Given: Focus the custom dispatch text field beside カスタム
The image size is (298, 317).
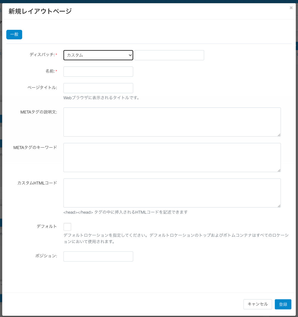Looking at the screenshot, I should pyautogui.click(x=169, y=55).
